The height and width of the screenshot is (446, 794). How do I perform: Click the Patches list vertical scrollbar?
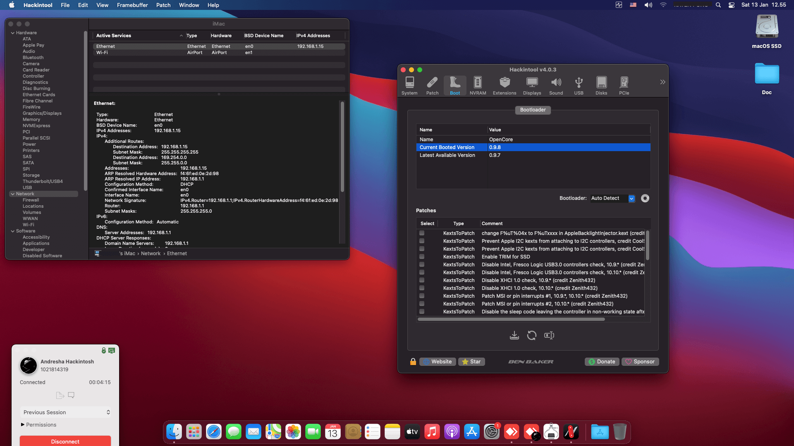click(648, 245)
